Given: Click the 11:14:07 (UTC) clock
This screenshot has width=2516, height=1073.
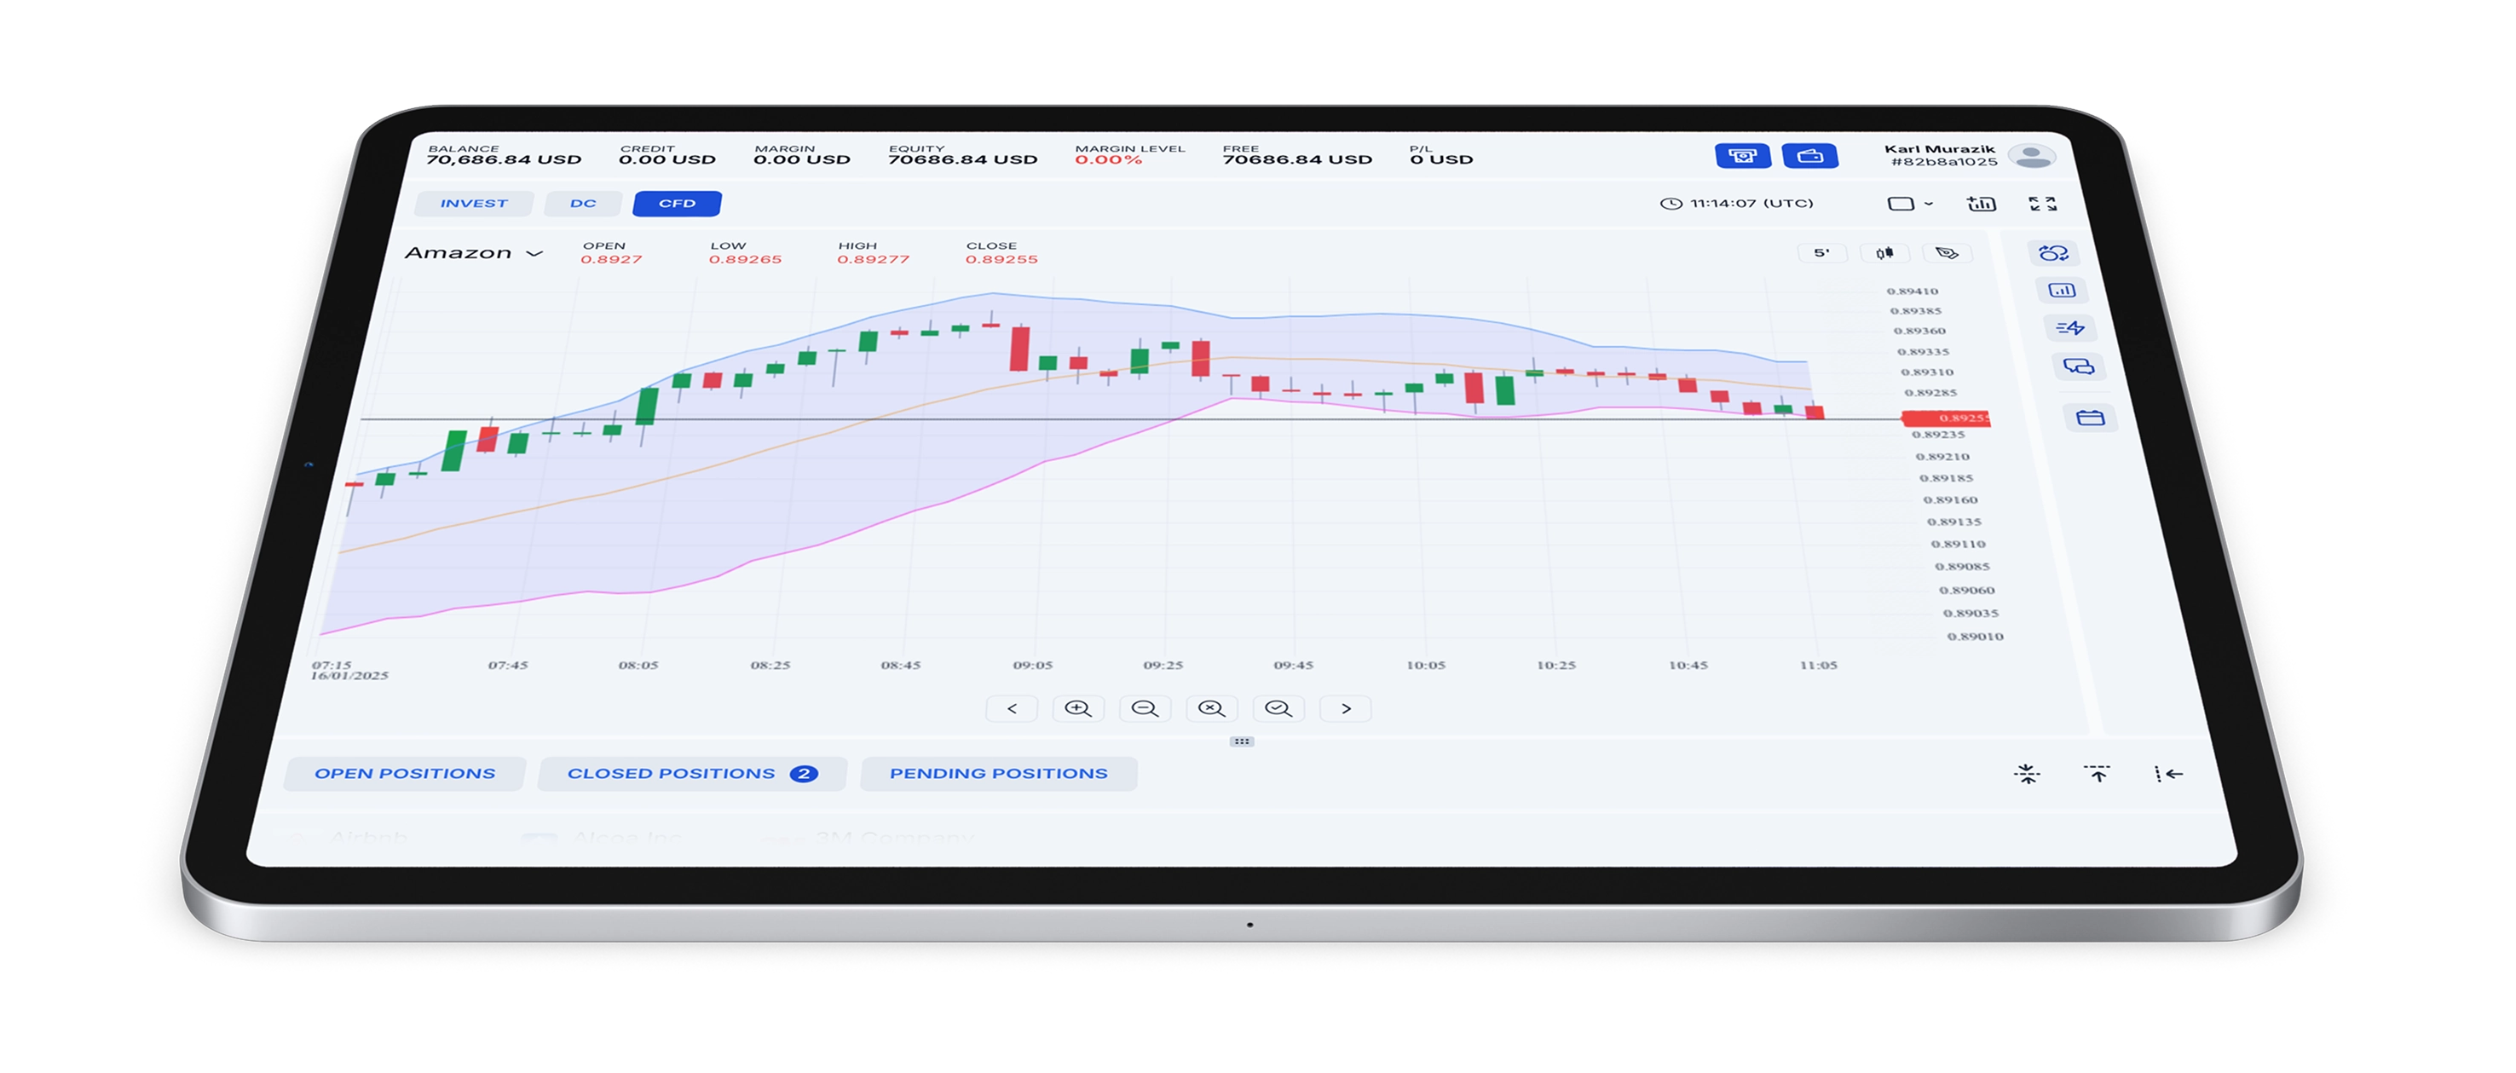Looking at the screenshot, I should 1737,203.
